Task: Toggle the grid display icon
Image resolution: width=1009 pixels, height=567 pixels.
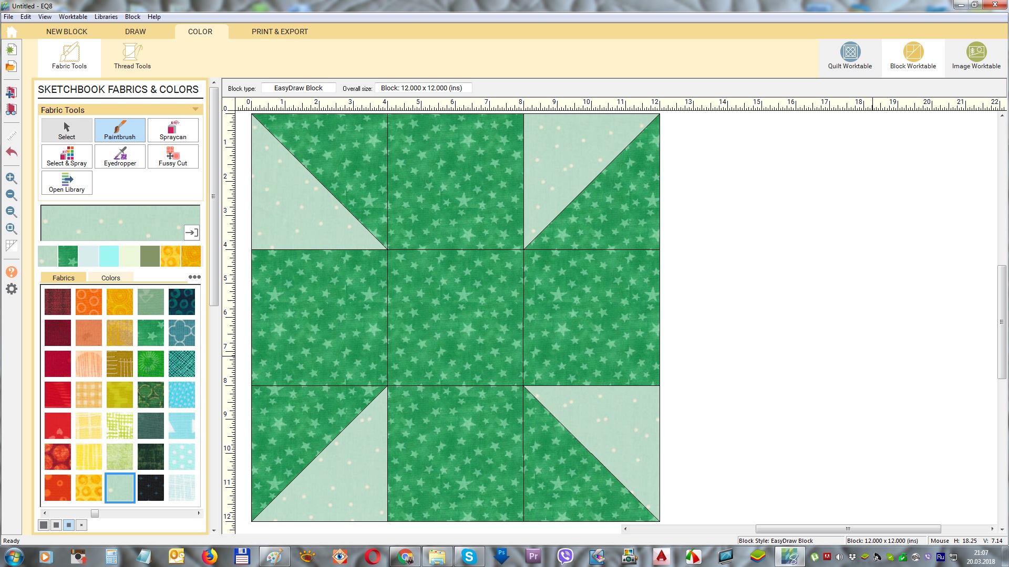Action: [11, 246]
